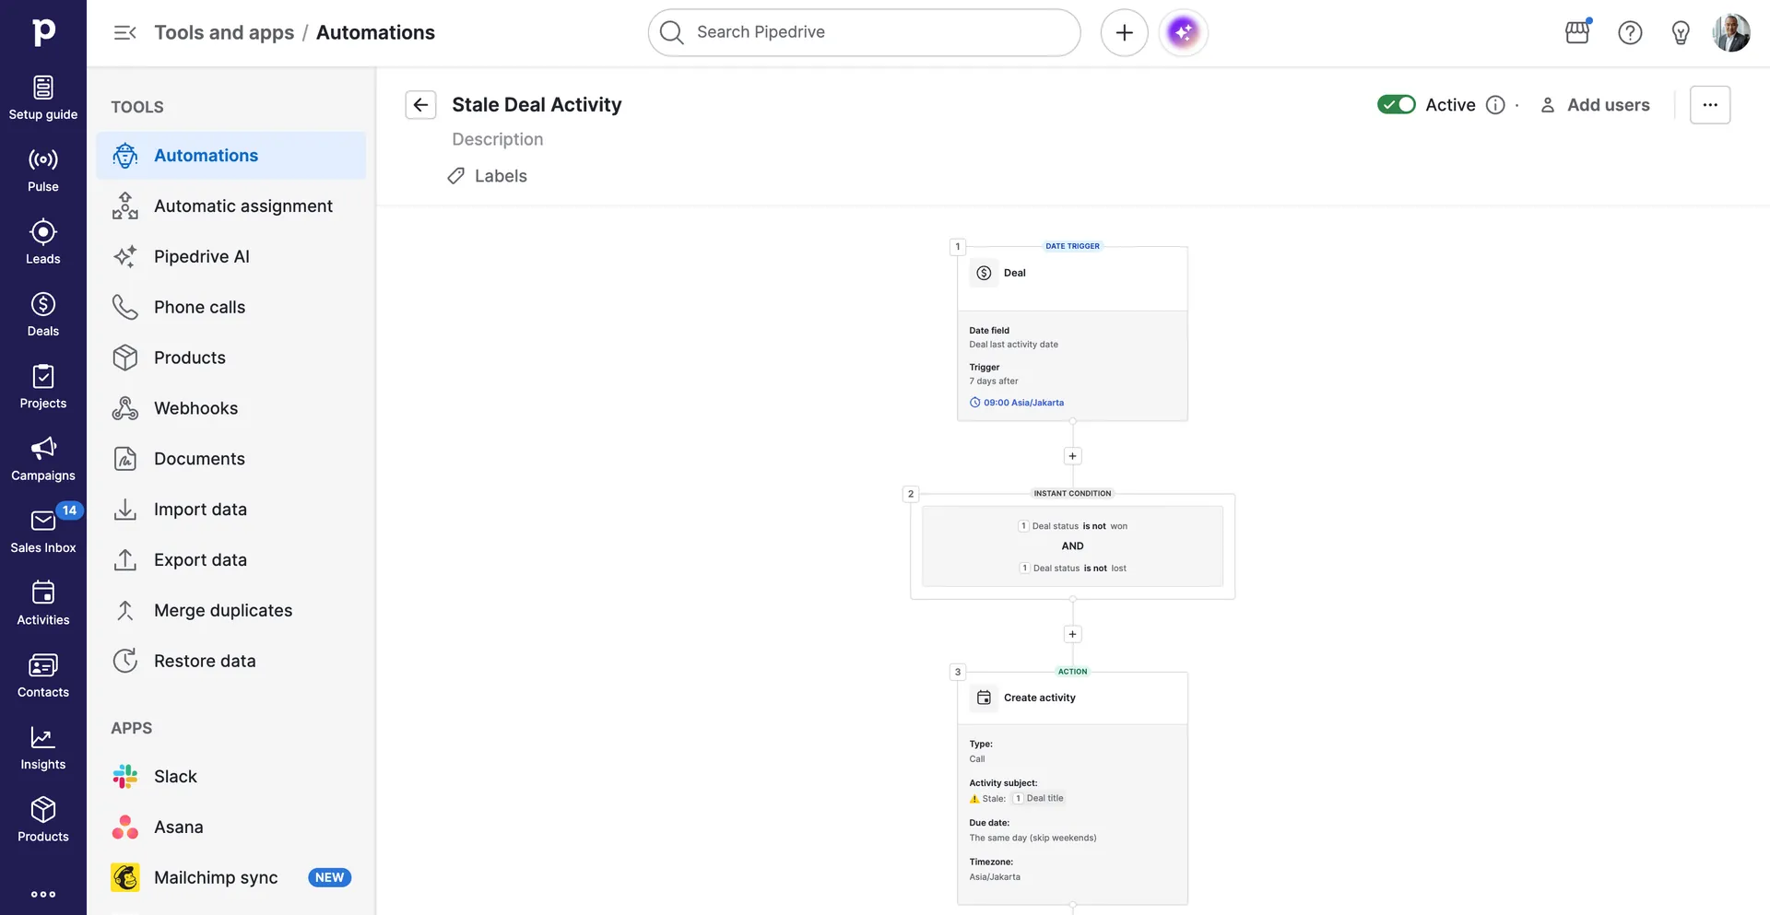The width and height of the screenshot is (1770, 915).
Task: Go to Tools and apps breadcrumb
Action: pos(224,32)
